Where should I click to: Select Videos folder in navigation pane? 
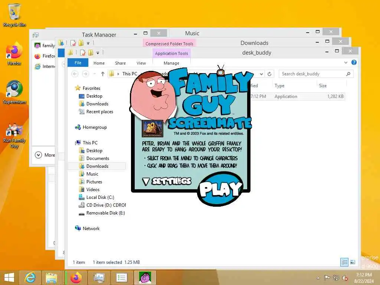click(x=93, y=189)
